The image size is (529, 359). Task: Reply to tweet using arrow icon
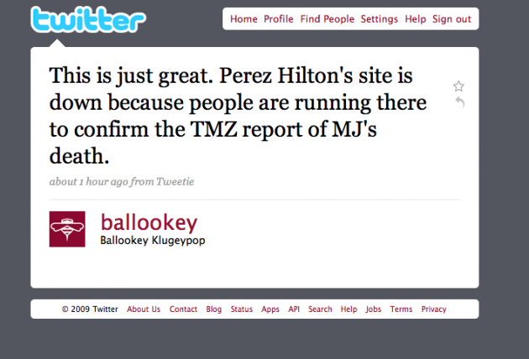(460, 101)
